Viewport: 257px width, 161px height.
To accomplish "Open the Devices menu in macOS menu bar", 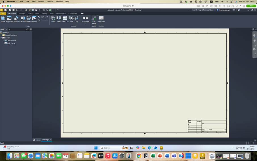I will pyautogui.click(x=50, y=1).
